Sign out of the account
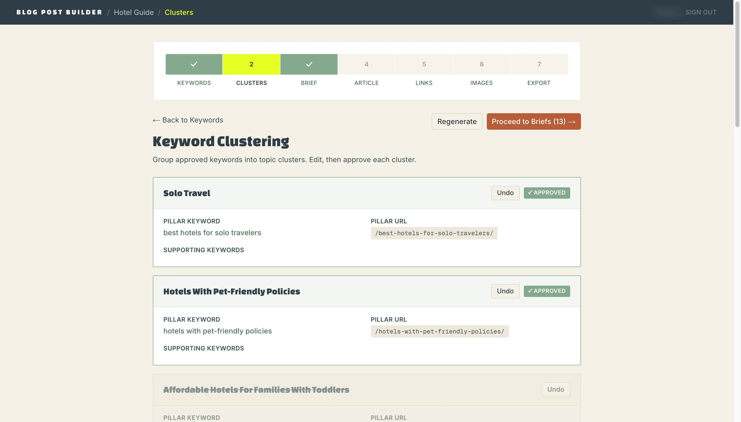Viewport: 741px width, 422px height. click(x=701, y=12)
